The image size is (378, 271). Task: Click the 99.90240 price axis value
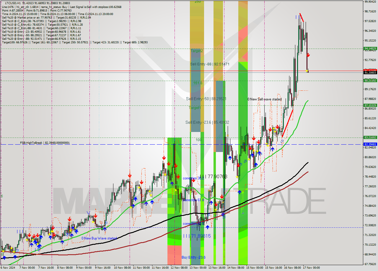tap(370, 2)
